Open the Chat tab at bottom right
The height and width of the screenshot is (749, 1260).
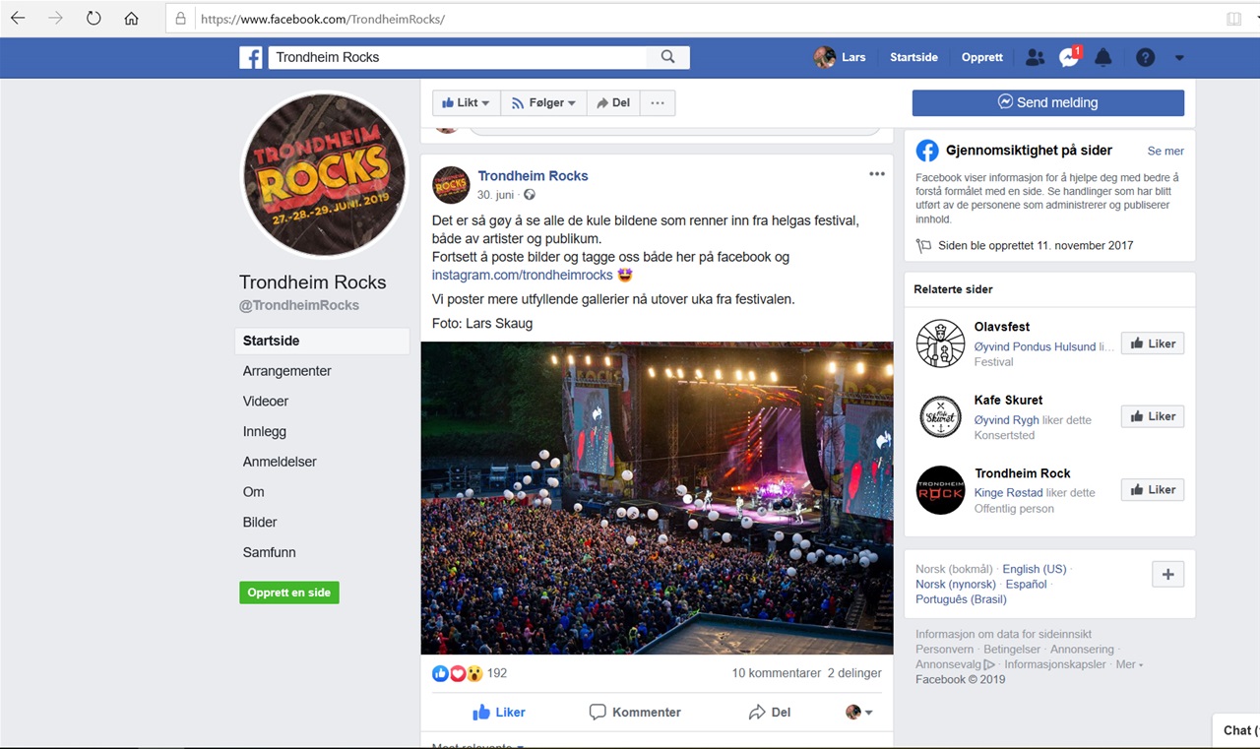tap(1238, 730)
